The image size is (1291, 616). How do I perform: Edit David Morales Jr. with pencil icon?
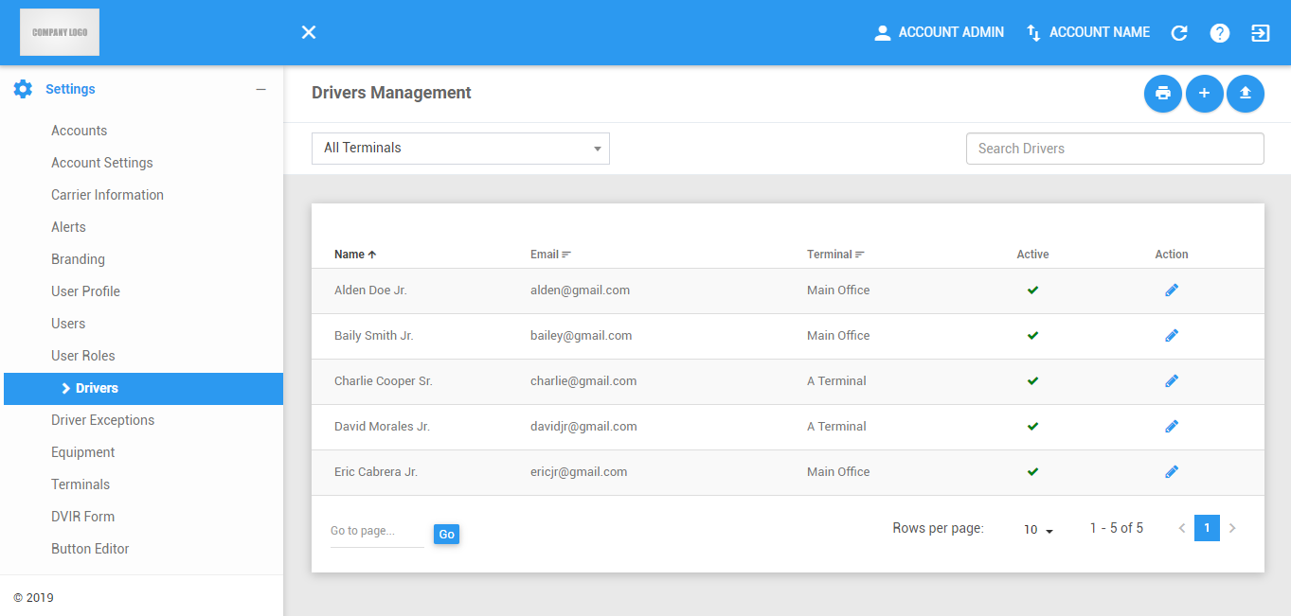coord(1172,427)
